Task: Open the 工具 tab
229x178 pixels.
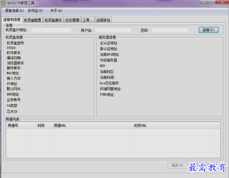Action: coord(88,20)
